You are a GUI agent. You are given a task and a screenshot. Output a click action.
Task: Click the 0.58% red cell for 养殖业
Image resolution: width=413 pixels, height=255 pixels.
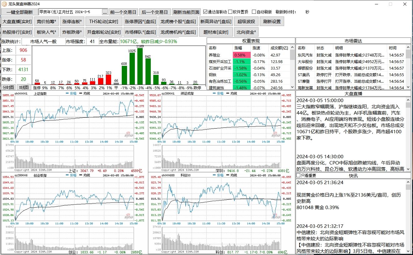pos(242,55)
